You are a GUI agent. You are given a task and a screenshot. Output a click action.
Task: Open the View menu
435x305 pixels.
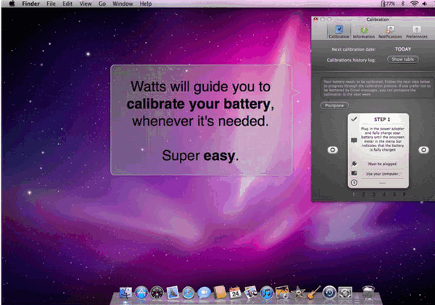(86, 4)
